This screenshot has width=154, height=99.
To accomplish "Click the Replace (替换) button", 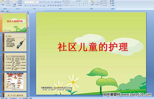I will tap(112, 3).
